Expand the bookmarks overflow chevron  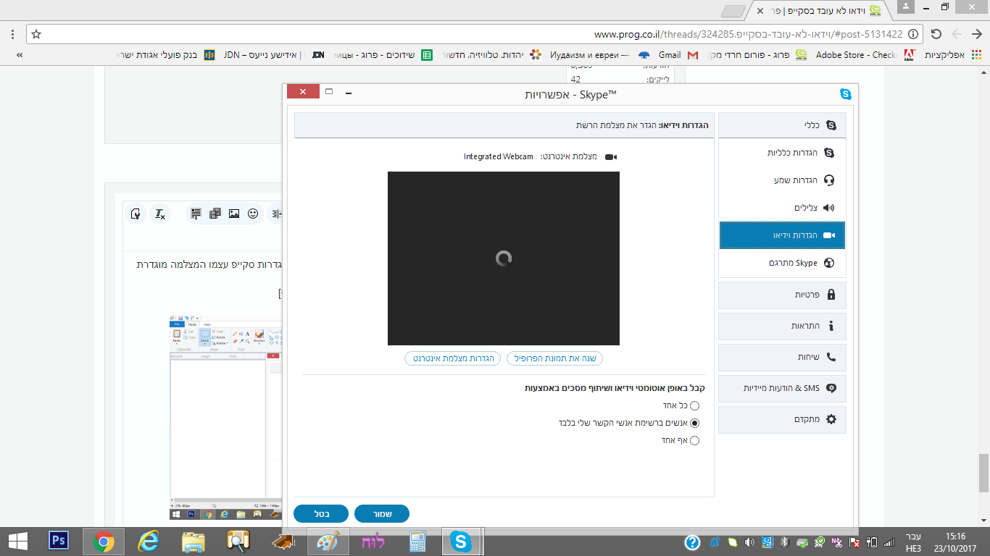[x=20, y=55]
